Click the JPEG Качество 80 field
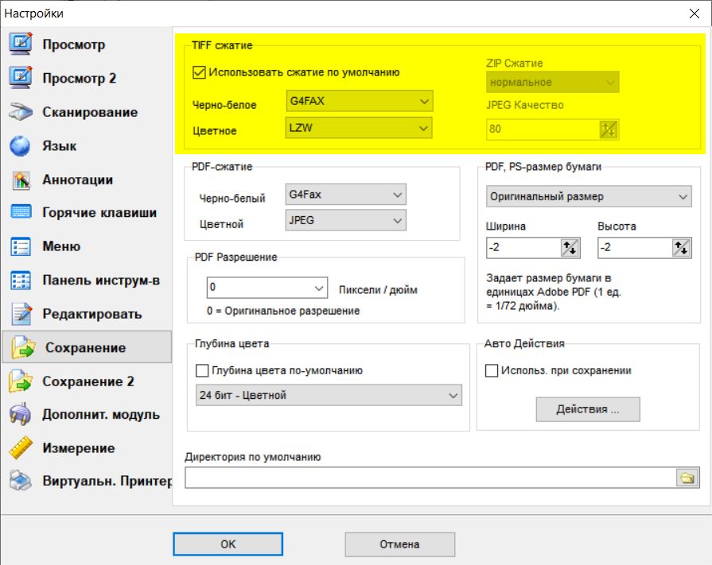This screenshot has width=712, height=565. 543,130
